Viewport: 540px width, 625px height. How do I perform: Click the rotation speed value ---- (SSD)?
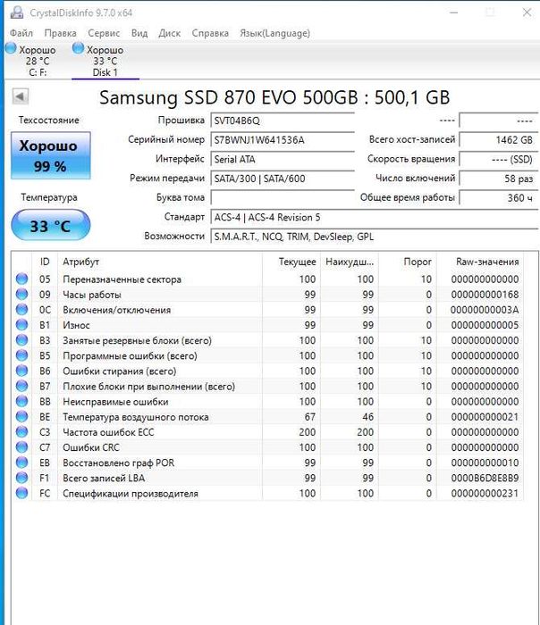coord(498,159)
